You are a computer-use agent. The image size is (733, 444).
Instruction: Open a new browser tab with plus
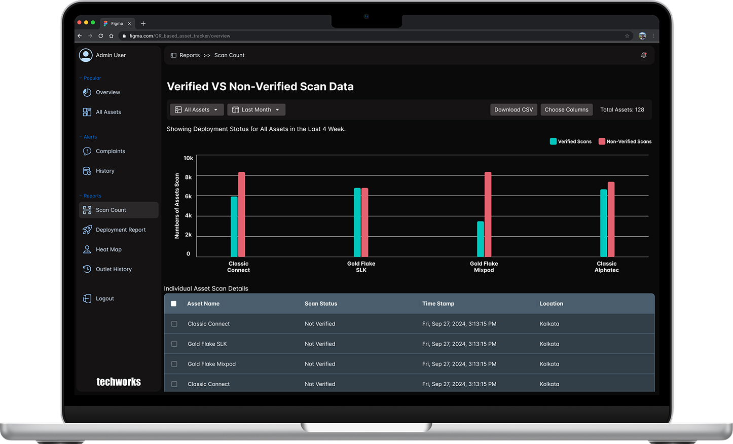tap(143, 23)
